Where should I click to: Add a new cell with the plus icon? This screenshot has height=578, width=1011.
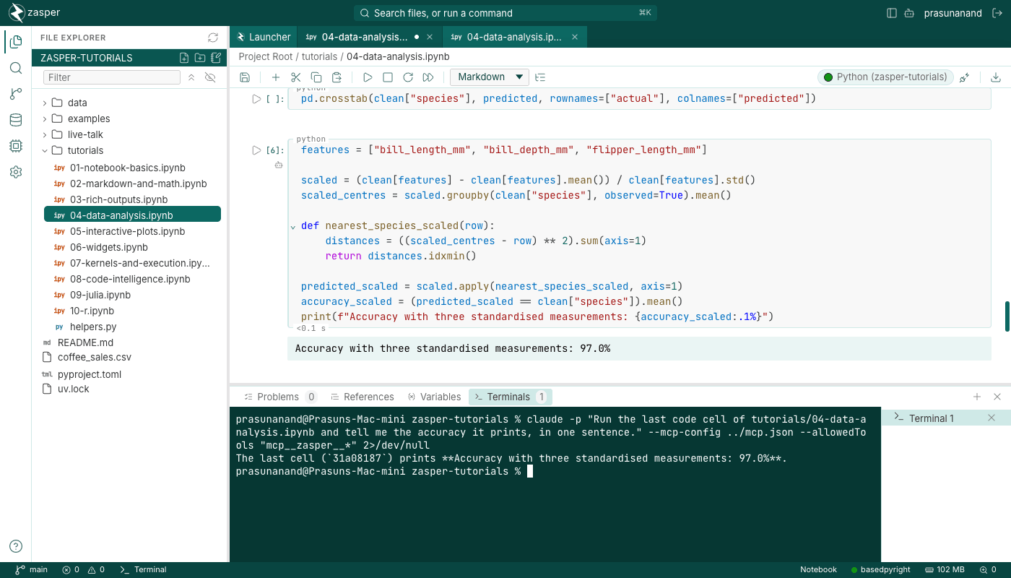[275, 77]
